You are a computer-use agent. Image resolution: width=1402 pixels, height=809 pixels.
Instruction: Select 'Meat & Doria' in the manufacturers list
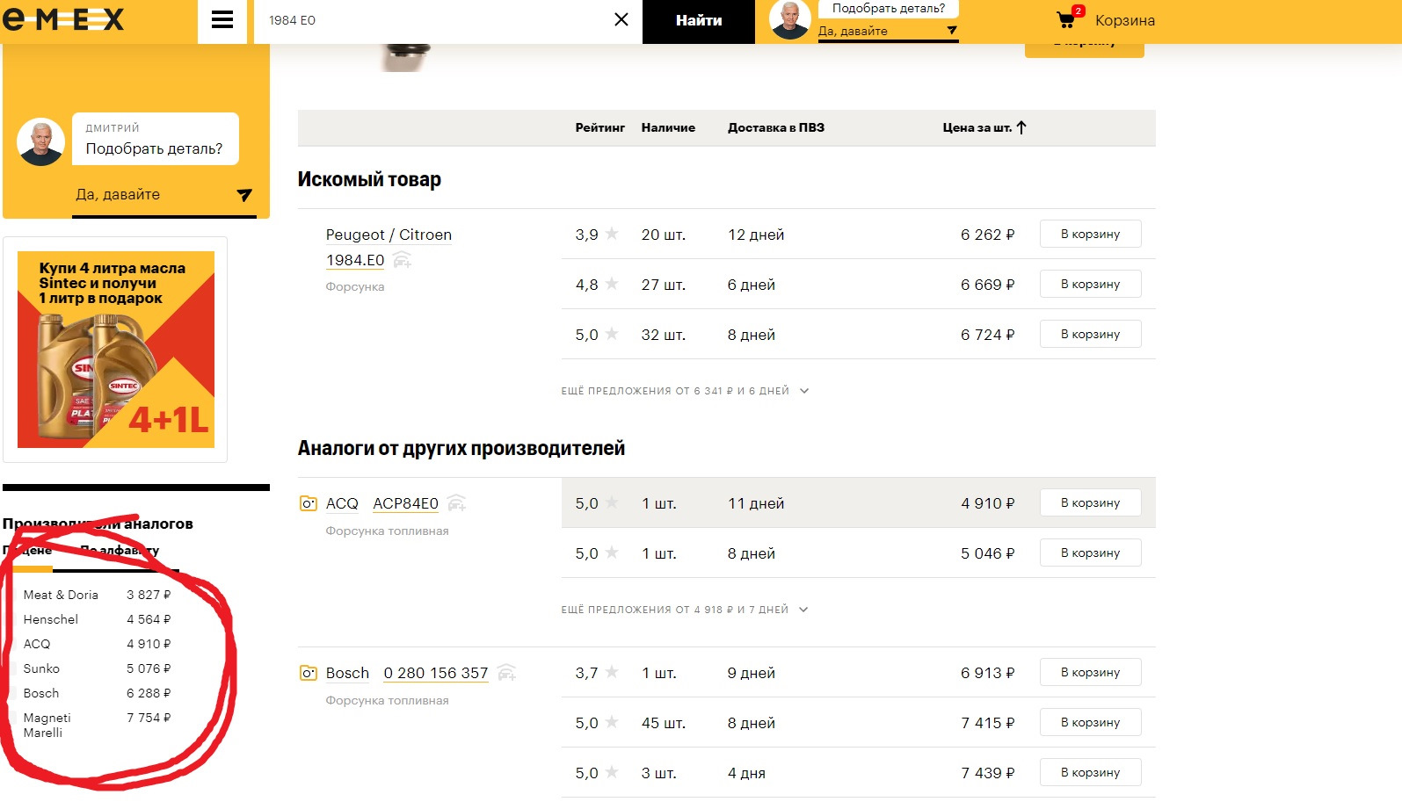(x=61, y=595)
